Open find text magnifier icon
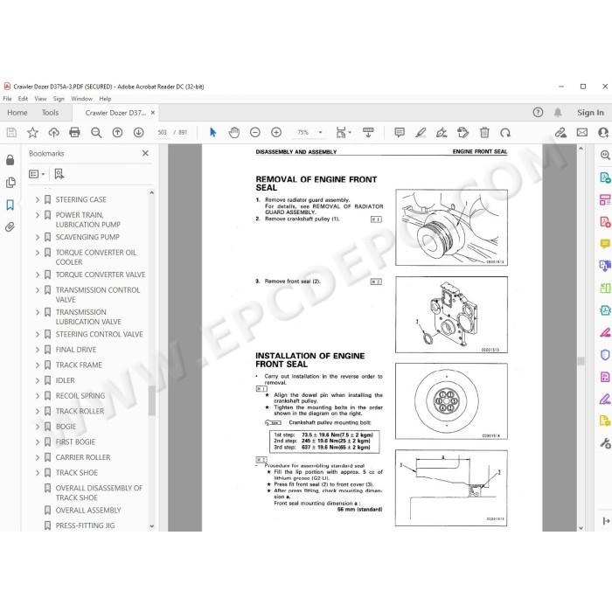The height and width of the screenshot is (612, 612). (x=96, y=133)
